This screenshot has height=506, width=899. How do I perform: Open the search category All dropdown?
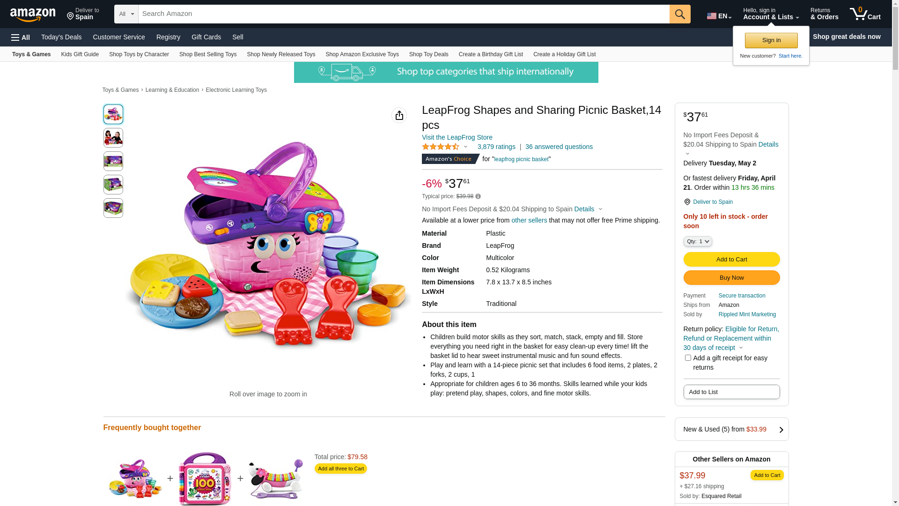[126, 14]
